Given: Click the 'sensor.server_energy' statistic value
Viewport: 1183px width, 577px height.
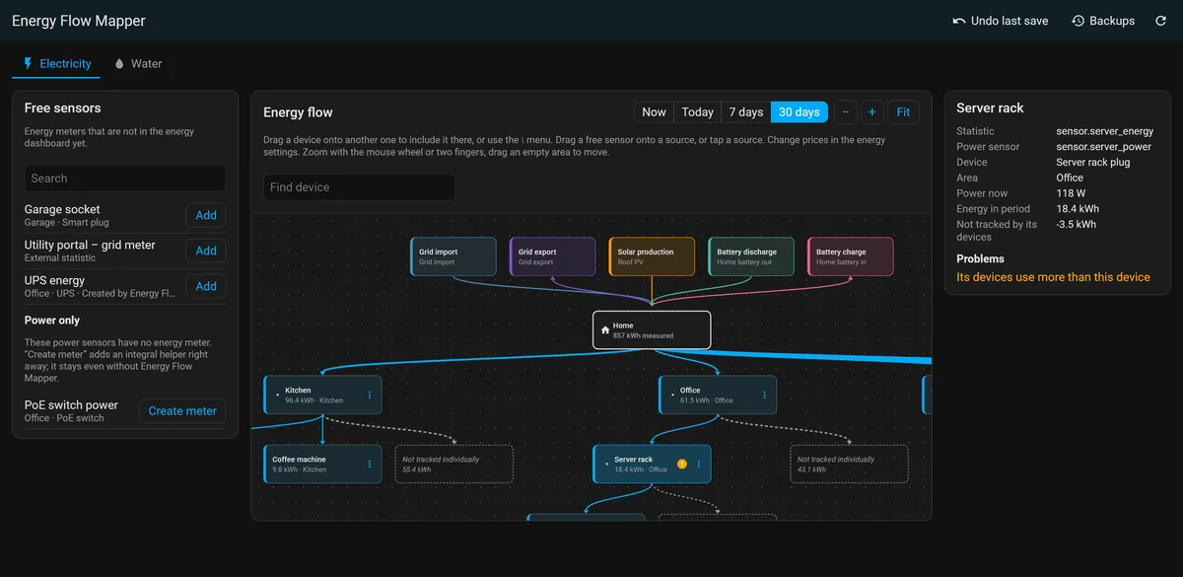Looking at the screenshot, I should pos(1104,131).
